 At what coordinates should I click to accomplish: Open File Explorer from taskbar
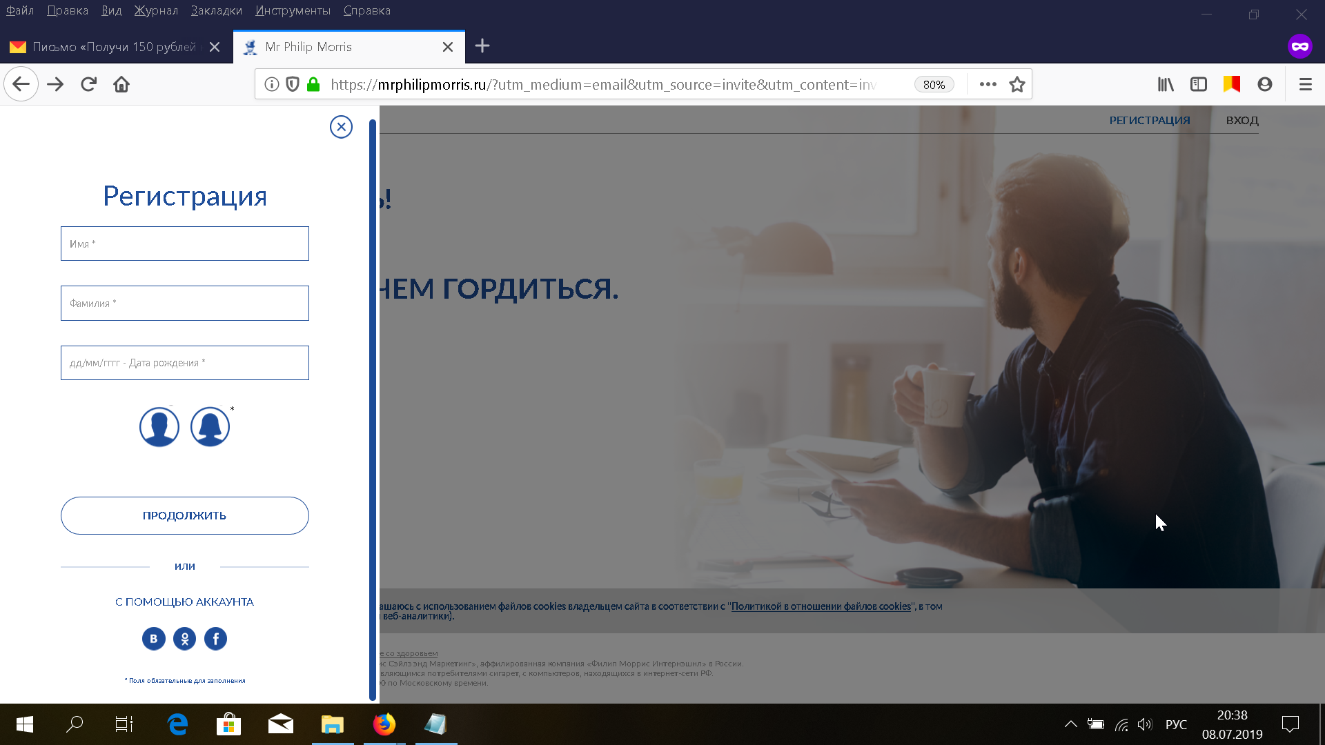pos(333,724)
